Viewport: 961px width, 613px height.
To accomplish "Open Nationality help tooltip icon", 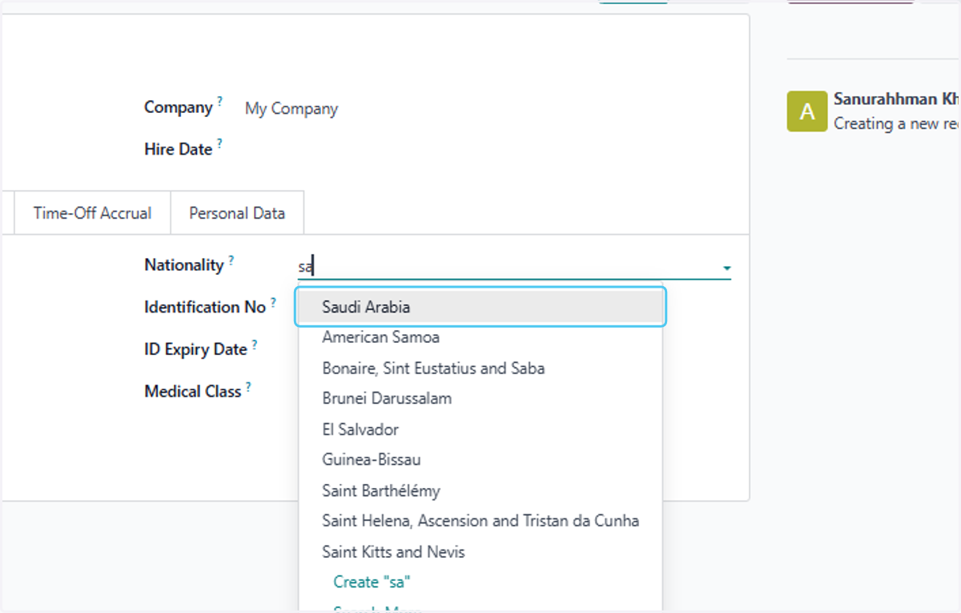I will (231, 260).
